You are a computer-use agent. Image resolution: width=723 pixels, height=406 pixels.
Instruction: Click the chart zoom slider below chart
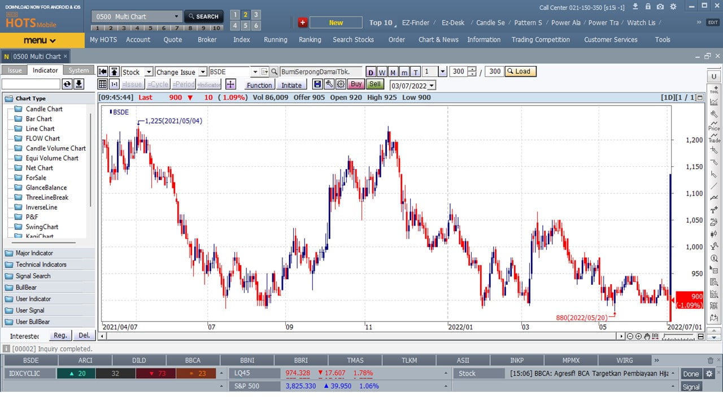(678, 337)
